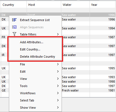Select Edit Country... from the menu
116x112 pixels.
[35, 49]
